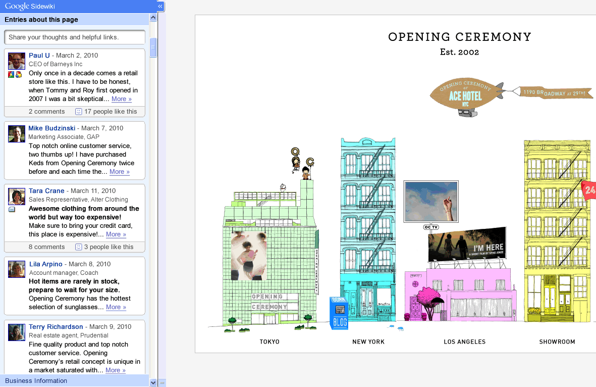
Task: Click the sidebar scrollbar down arrow
Action: click(153, 383)
